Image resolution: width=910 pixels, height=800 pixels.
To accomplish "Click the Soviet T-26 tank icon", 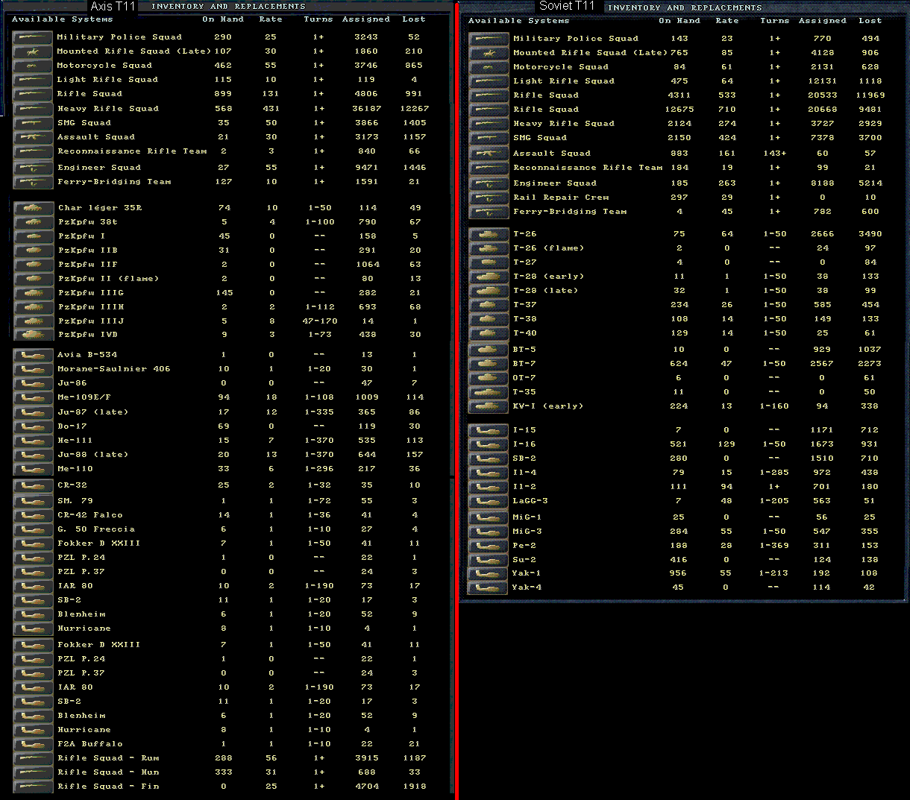I will (488, 233).
